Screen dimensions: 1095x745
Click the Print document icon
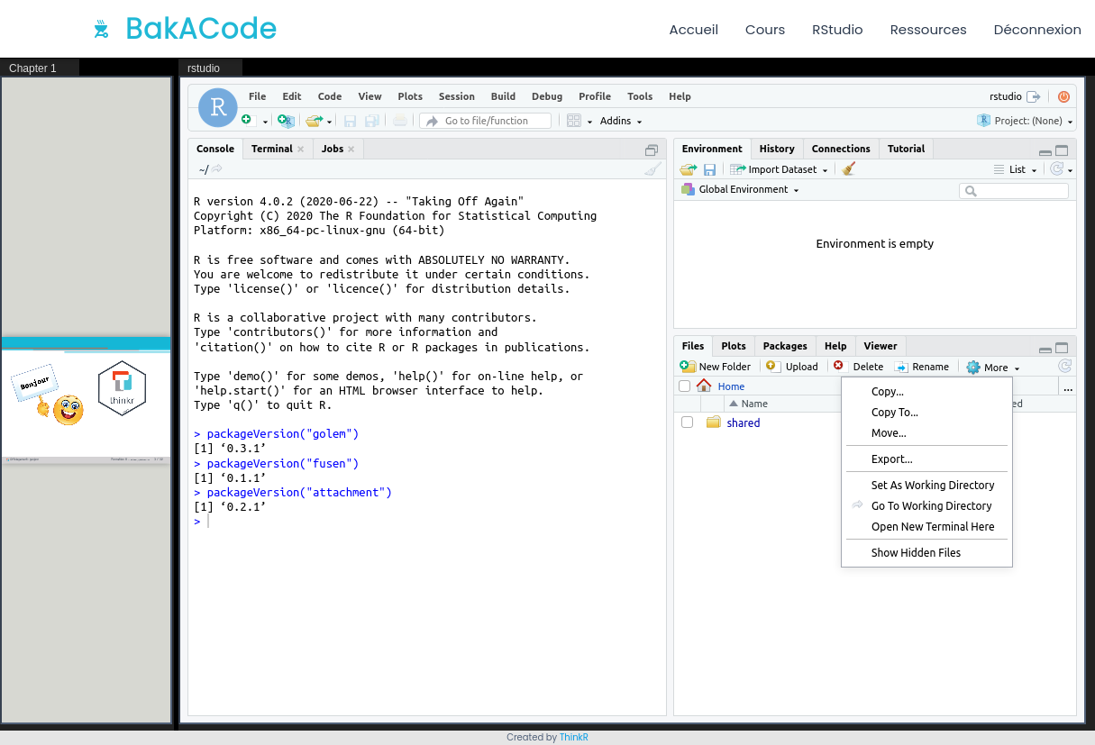(399, 121)
